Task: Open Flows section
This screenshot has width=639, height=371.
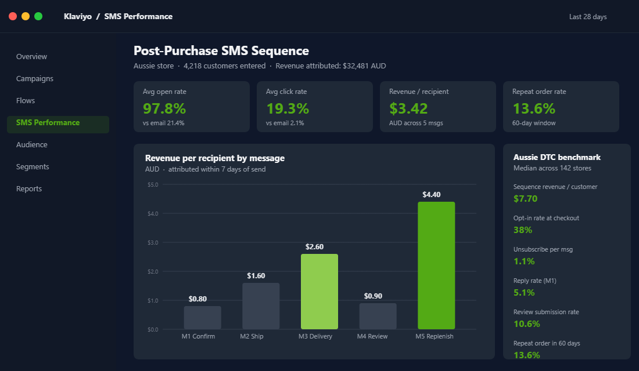Action: pos(58,100)
